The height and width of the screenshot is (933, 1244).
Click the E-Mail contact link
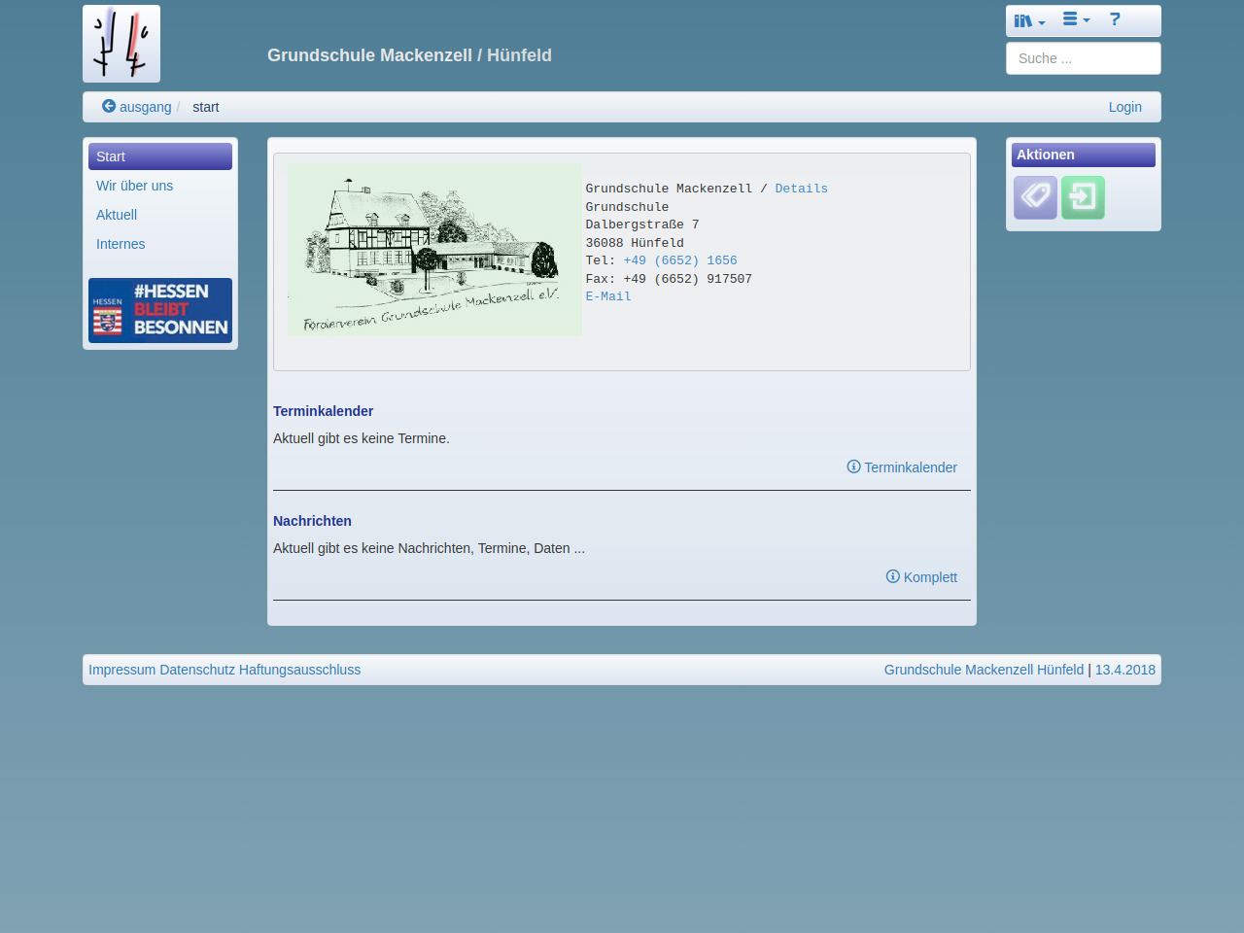[608, 296]
